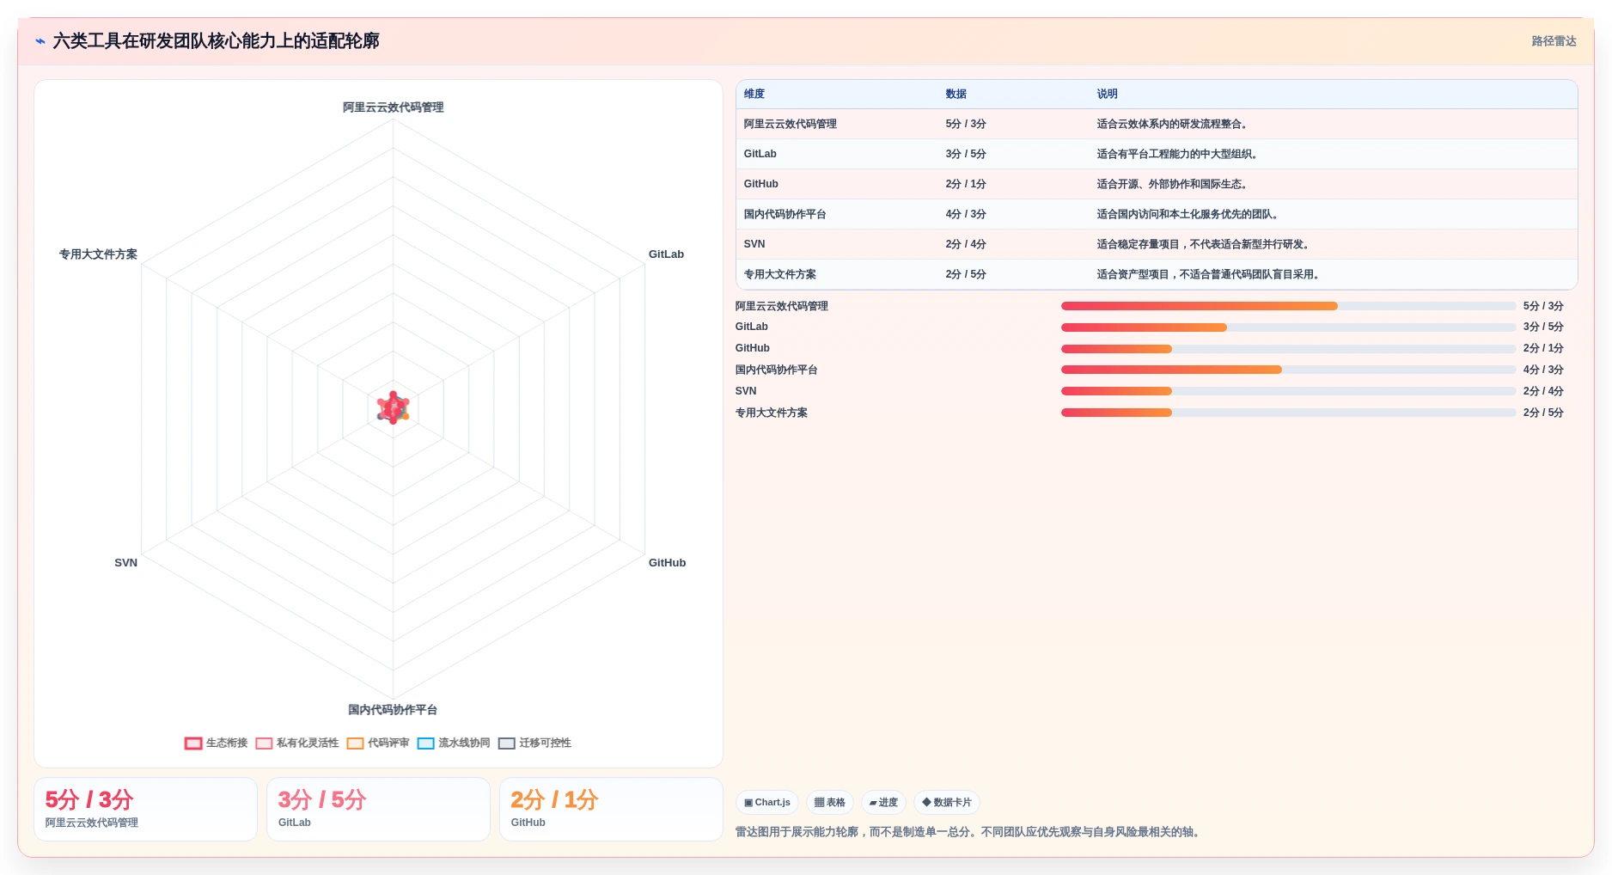Click the radar axis label GitLab
The height and width of the screenshot is (875, 1612).
(666, 254)
